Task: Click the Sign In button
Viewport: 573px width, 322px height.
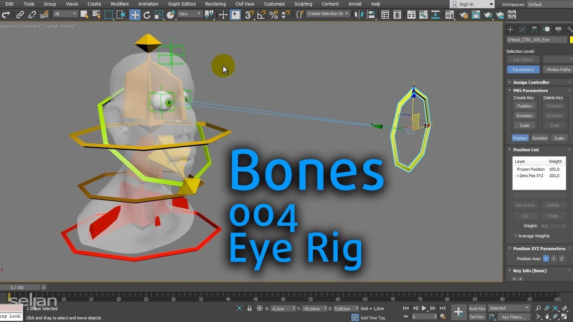Action: coord(472,4)
